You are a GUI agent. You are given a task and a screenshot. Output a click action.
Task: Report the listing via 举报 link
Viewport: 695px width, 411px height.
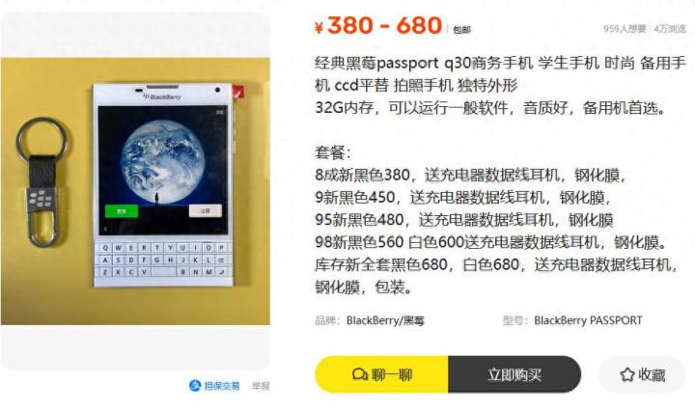tap(261, 386)
